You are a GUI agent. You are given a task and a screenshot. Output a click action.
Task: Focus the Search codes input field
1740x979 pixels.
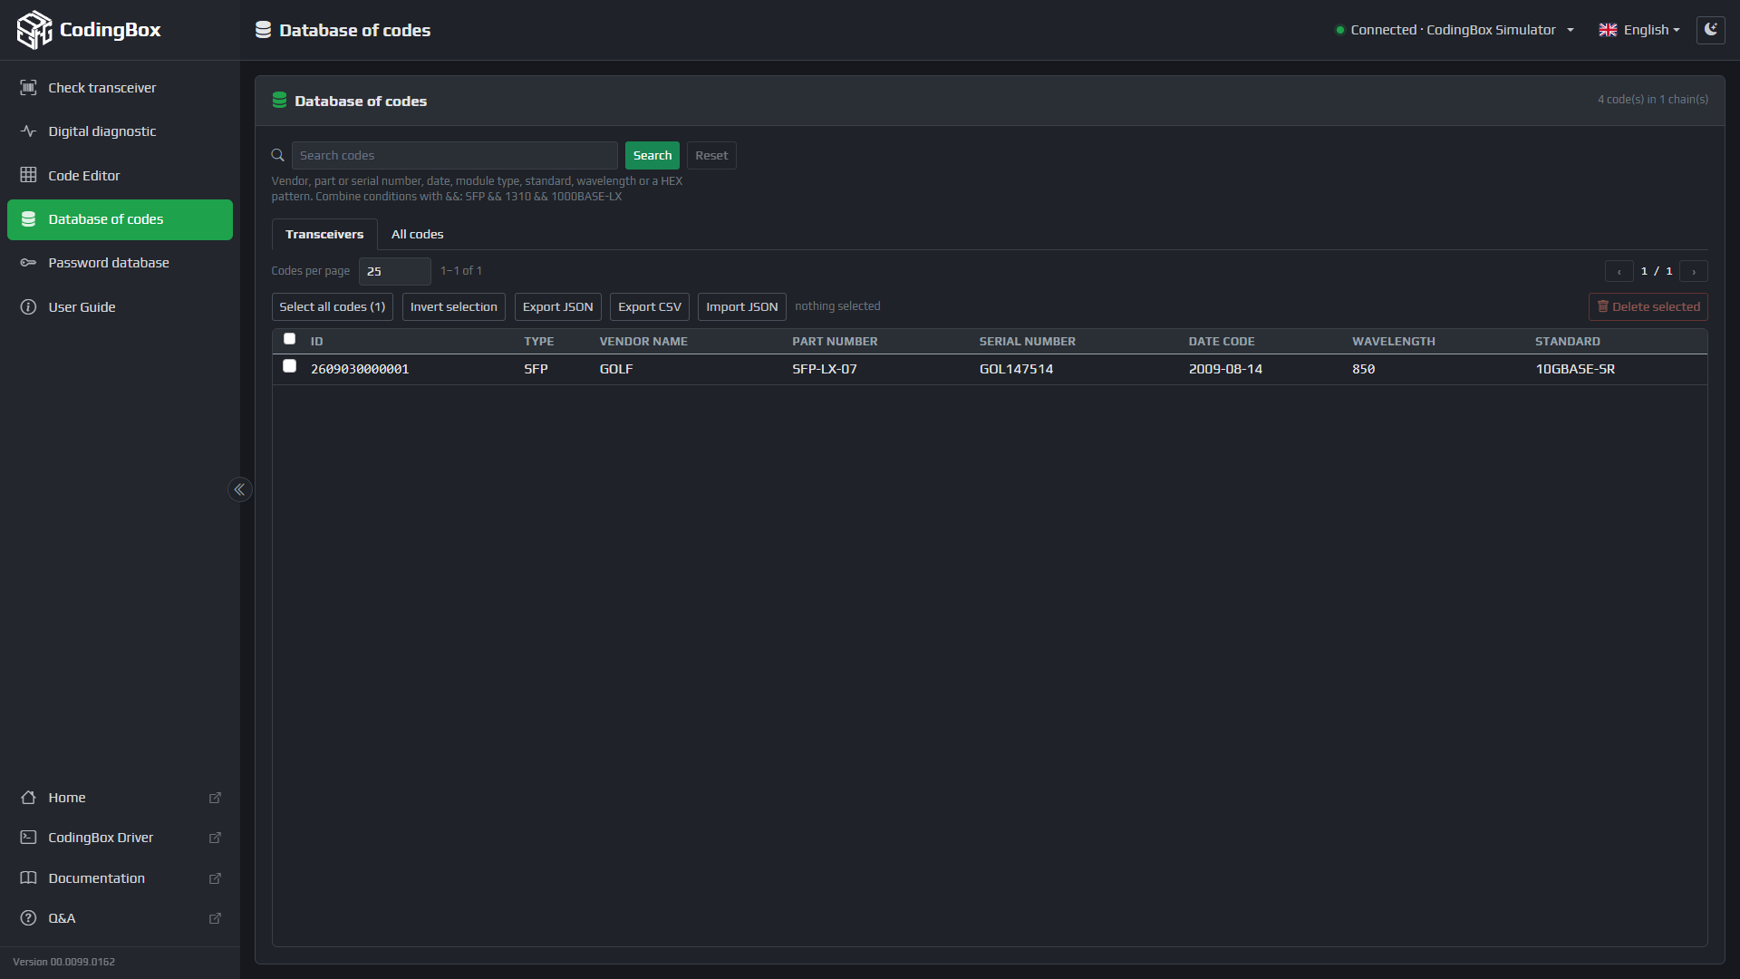[455, 156]
